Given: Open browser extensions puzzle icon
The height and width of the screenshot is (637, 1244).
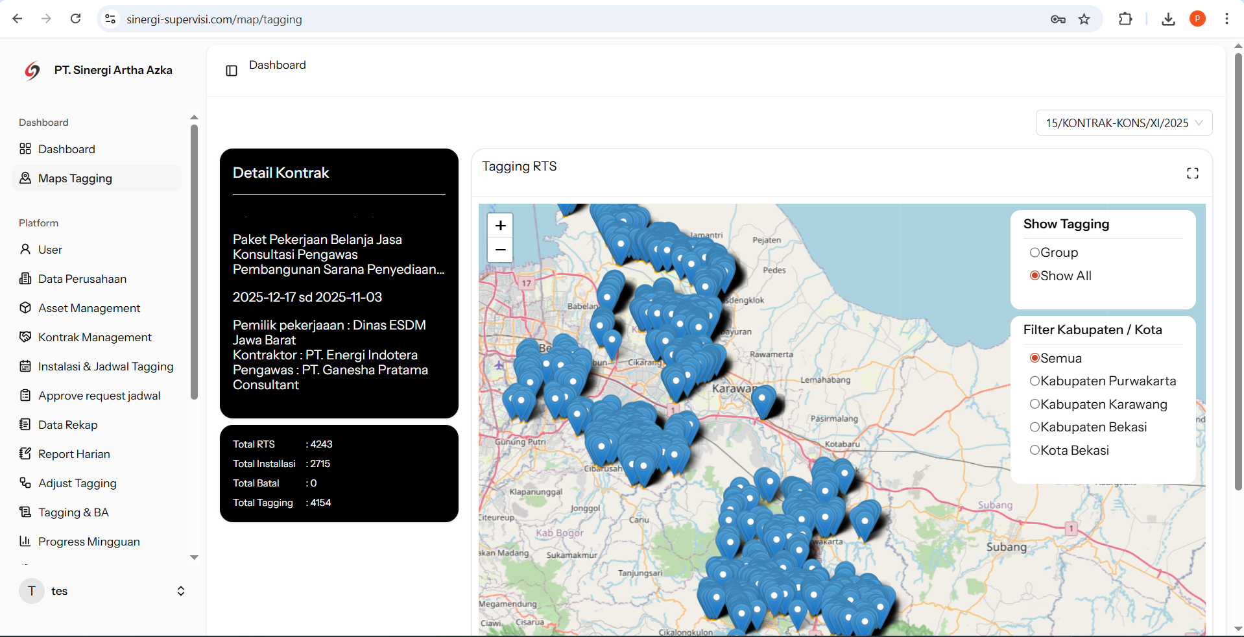Looking at the screenshot, I should pos(1125,19).
